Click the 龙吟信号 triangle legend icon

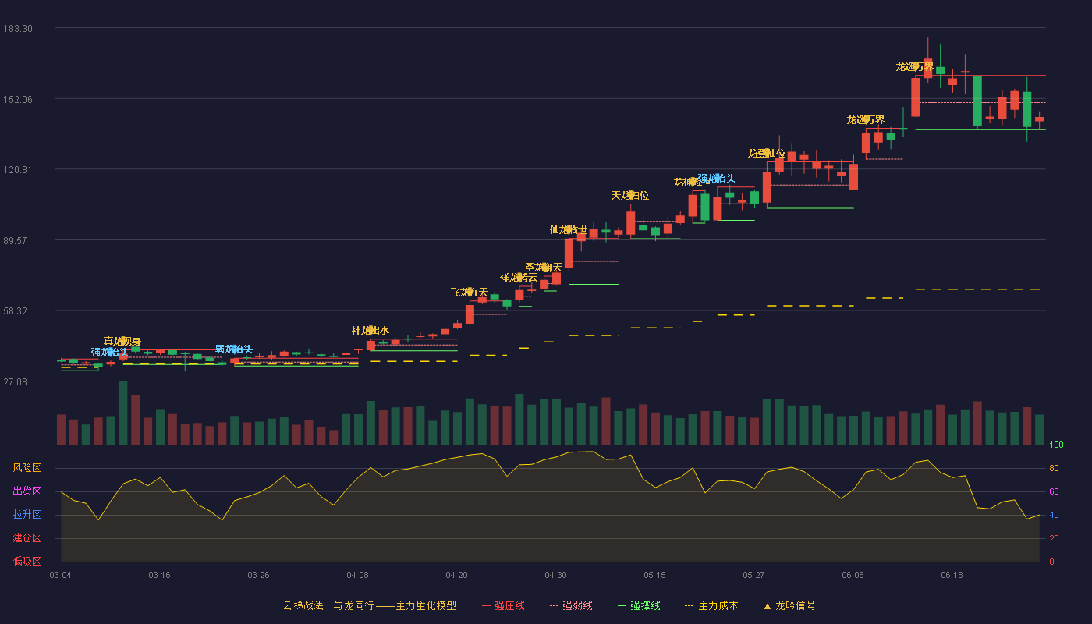[768, 605]
